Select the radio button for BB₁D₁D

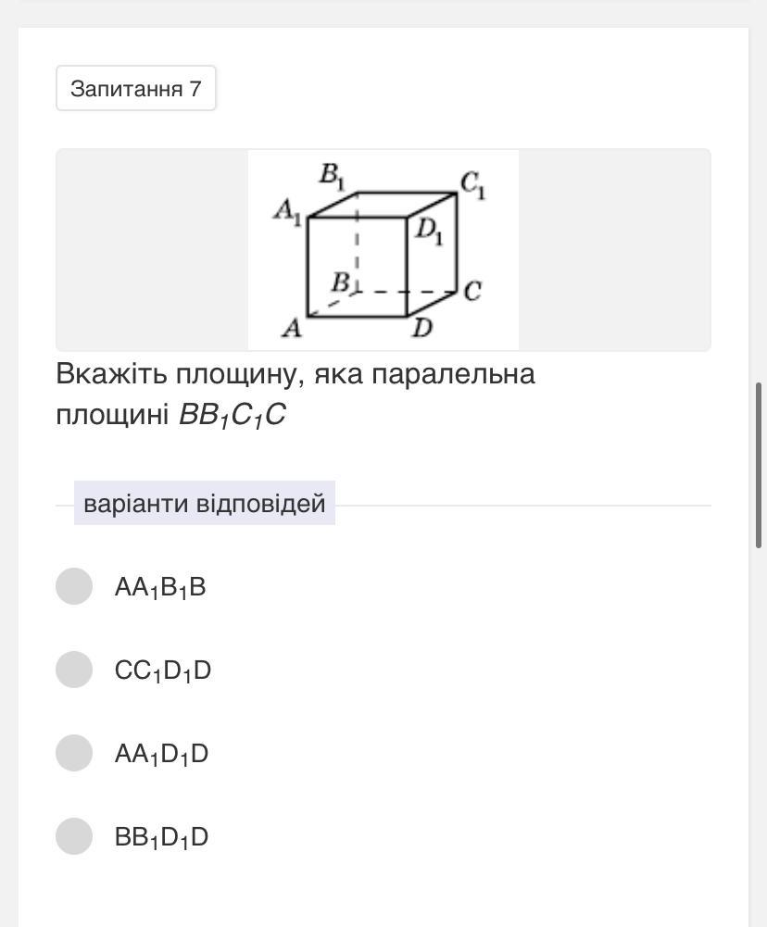tap(74, 836)
